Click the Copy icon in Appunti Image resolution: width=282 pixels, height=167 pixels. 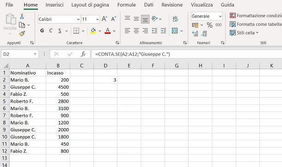tap(22, 25)
